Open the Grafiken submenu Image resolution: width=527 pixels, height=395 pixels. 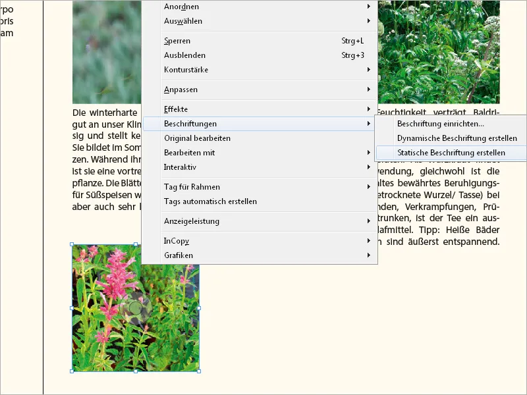point(178,255)
